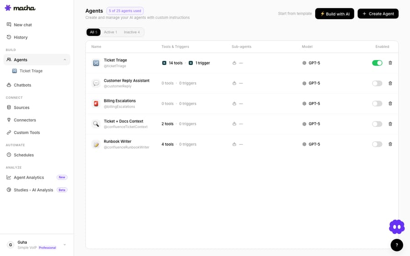Delete Customer Reply Assistant via trash icon
Image resolution: width=410 pixels, height=256 pixels.
390,83
